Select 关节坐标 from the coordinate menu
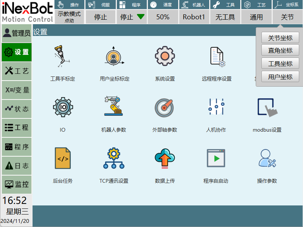This screenshot has width=303, height=227. tap(280, 37)
